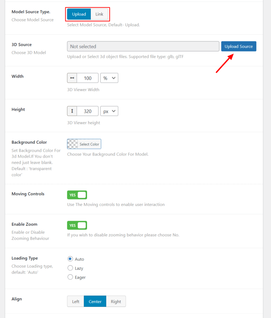
Task: Set alignment to Right
Action: click(116, 301)
